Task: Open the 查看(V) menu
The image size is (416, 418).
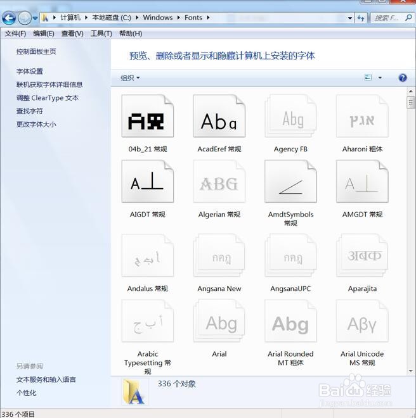Action: [x=72, y=34]
